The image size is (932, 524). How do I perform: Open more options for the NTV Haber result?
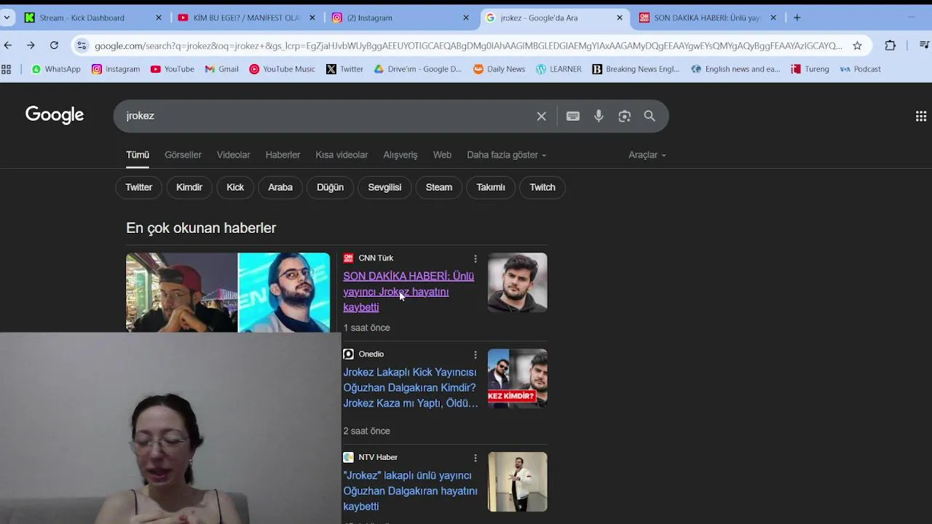[475, 458]
